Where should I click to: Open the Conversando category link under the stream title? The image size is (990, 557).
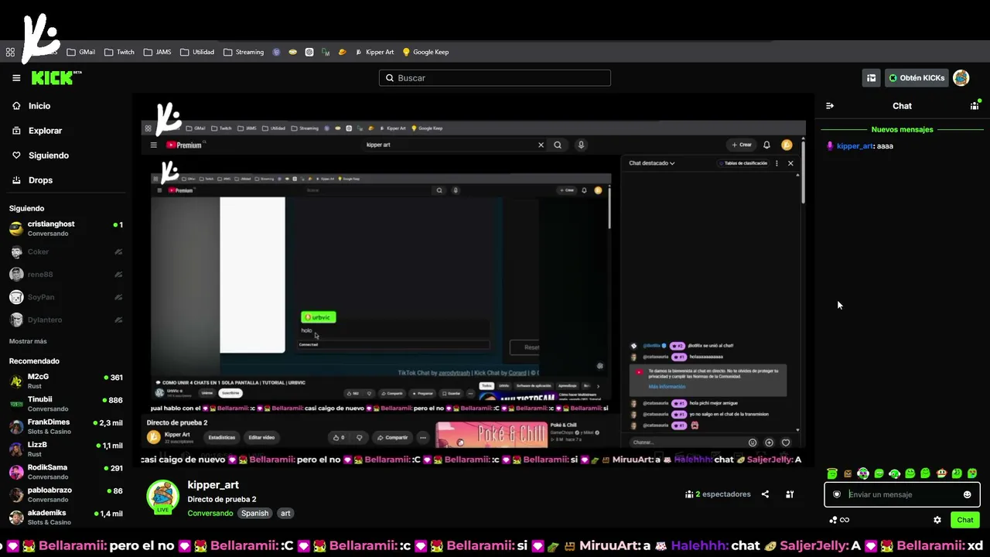(x=210, y=513)
